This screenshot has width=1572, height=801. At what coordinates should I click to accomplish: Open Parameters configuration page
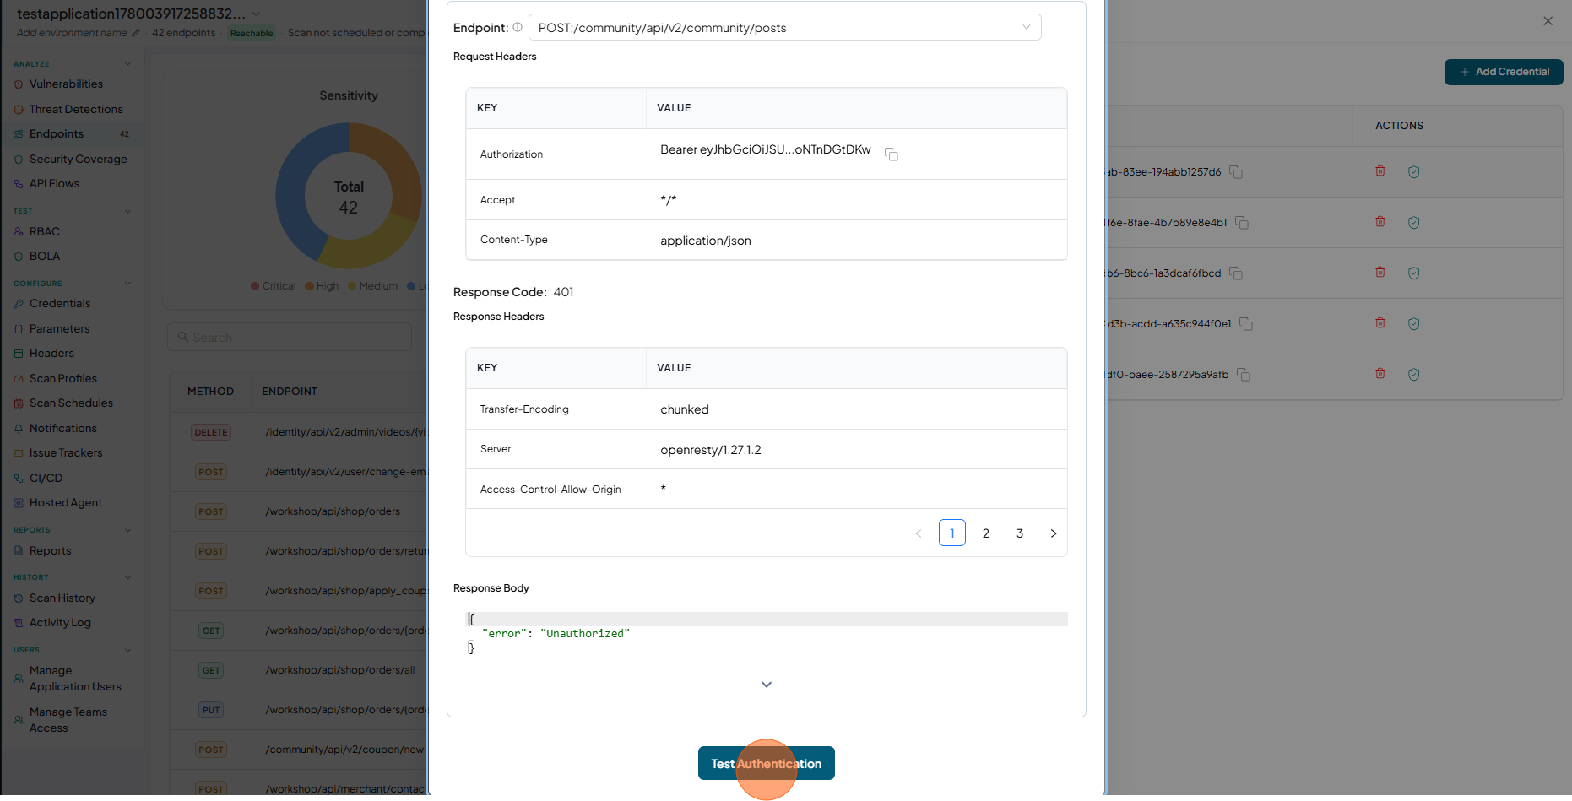pos(59,328)
